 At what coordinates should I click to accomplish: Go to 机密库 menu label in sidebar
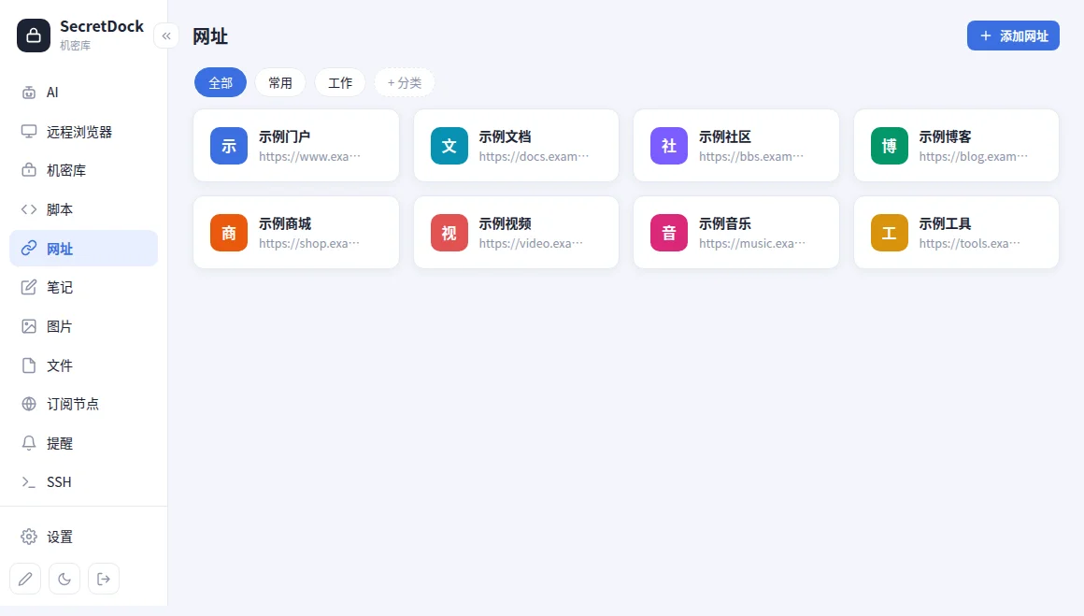point(66,171)
